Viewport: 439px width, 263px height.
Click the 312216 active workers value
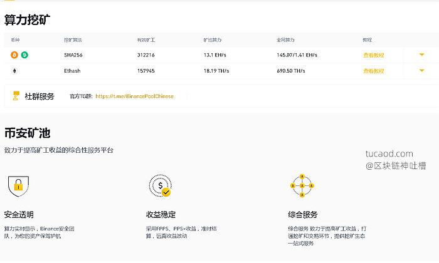146,55
